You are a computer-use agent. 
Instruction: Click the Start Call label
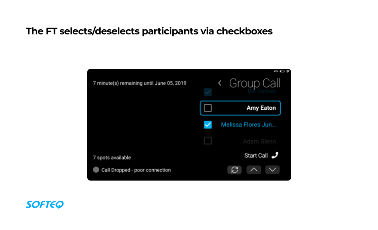click(256, 156)
